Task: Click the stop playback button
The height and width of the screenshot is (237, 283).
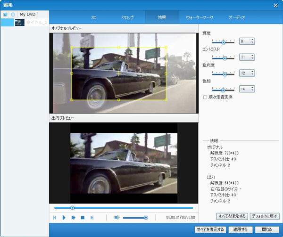Action: point(83,217)
